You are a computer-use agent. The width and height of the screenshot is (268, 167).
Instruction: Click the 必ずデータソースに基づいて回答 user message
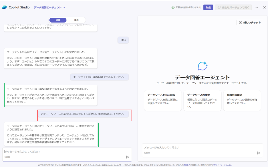coord(83,114)
